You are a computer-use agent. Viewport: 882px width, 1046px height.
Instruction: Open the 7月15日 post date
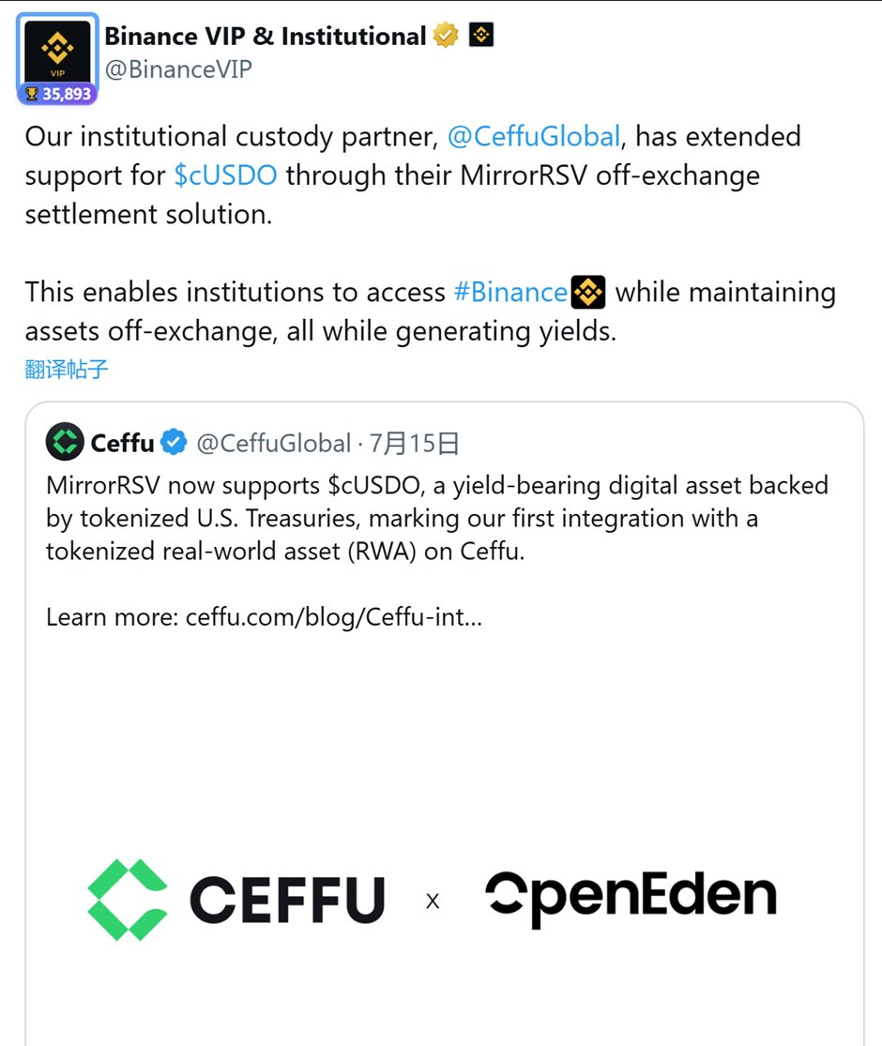pos(414,443)
